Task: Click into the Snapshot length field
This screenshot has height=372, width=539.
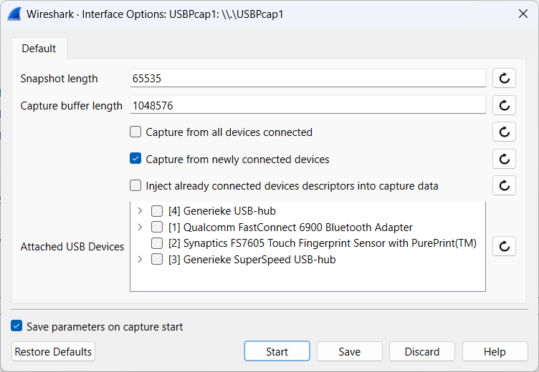Action: (308, 79)
